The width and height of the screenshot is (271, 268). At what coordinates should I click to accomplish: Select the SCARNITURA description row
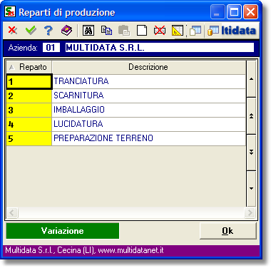(x=149, y=96)
